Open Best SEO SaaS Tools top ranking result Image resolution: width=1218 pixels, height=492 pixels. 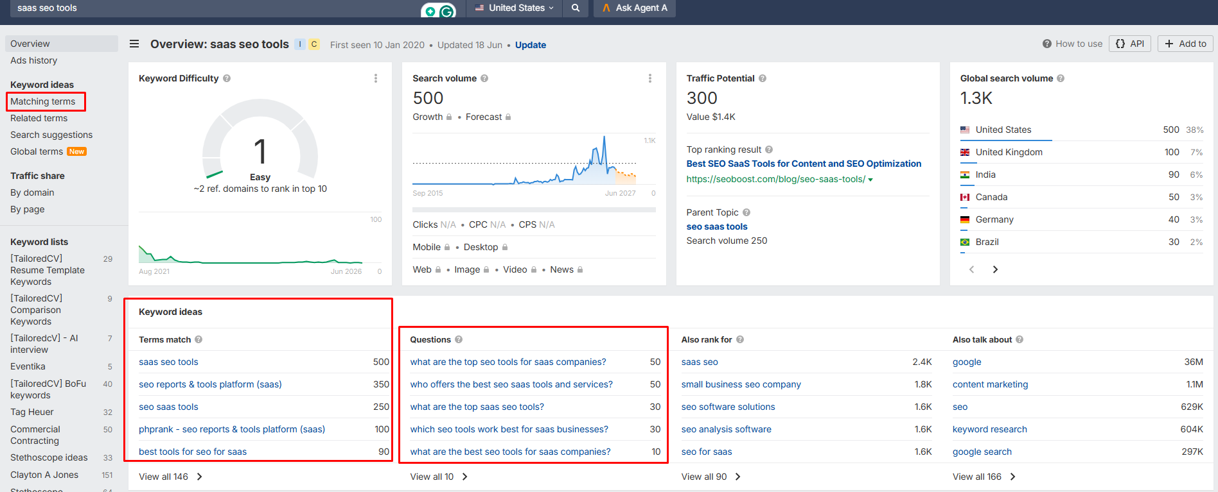(804, 164)
